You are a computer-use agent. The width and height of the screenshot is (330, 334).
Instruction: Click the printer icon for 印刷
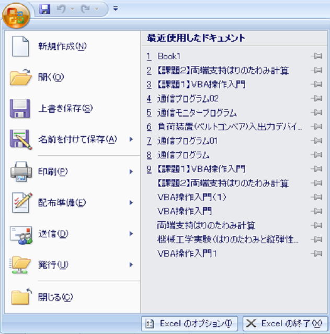[21, 171]
